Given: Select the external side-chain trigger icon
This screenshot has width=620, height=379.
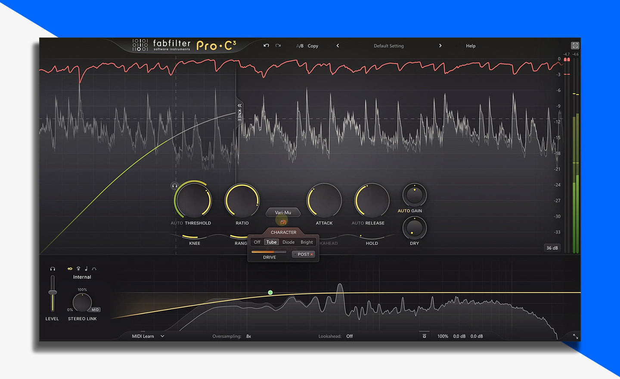Looking at the screenshot, I should (x=78, y=269).
